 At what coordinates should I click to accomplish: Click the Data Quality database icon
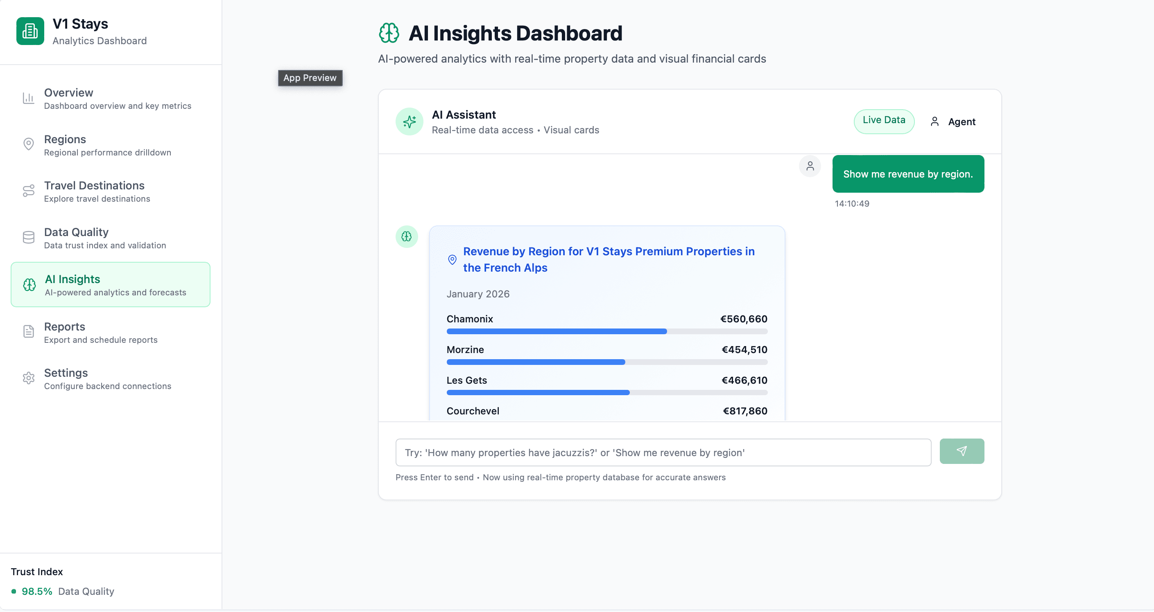[28, 237]
